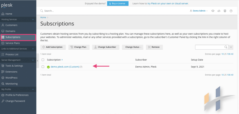
Task: Set top entries per page to 25
Action: pyautogui.click(x=225, y=54)
